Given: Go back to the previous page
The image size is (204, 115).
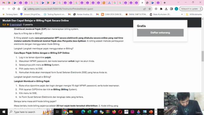Looking at the screenshot, I should coord(4,9).
